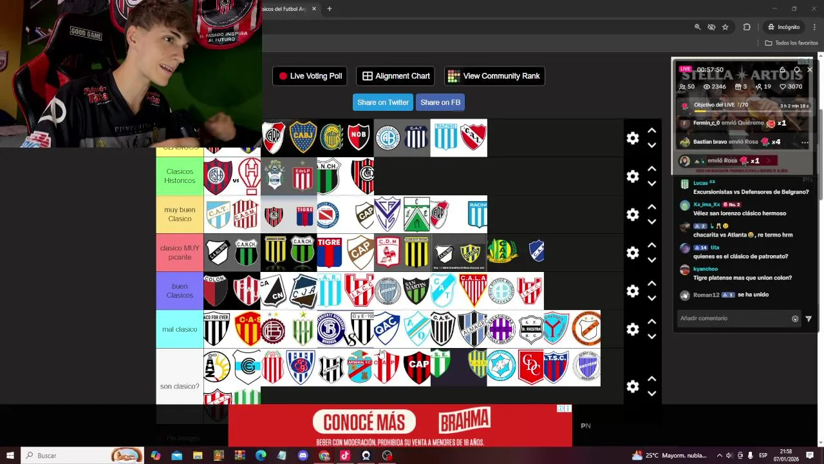Screen dimensions: 824x464
Task: Click the Buscar taskbar search box
Action: (84, 456)
